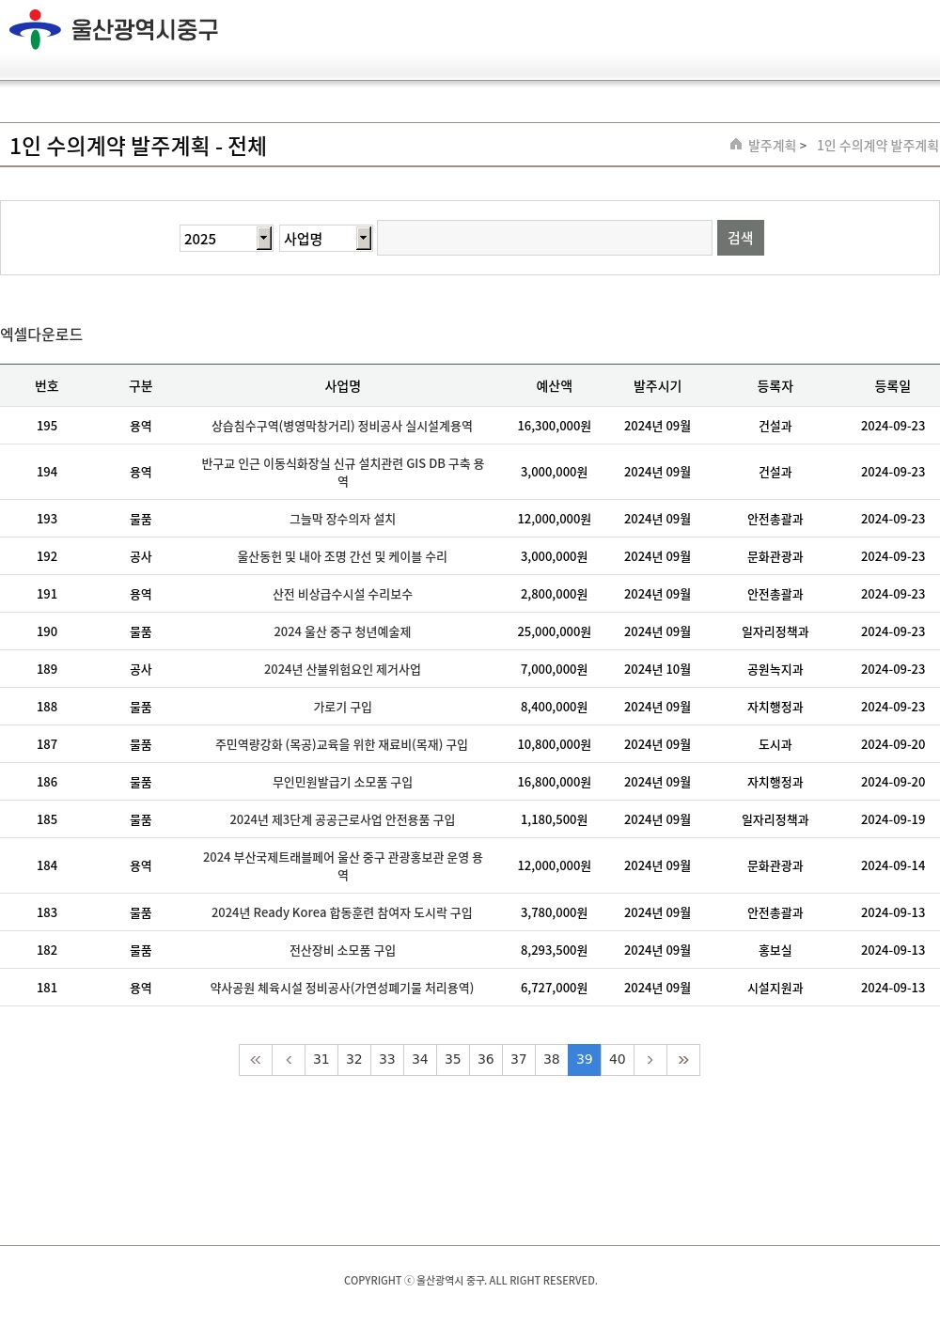Click 시설지원과 registrant cell
This screenshot has width=940, height=1340.
(x=775, y=989)
